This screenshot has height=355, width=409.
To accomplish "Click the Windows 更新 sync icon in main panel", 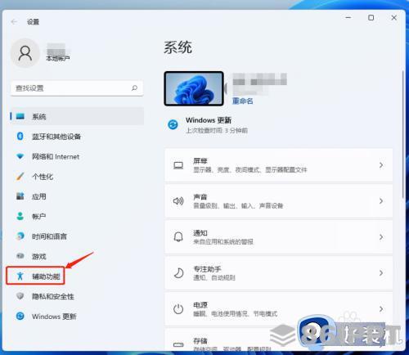I will click(x=173, y=124).
